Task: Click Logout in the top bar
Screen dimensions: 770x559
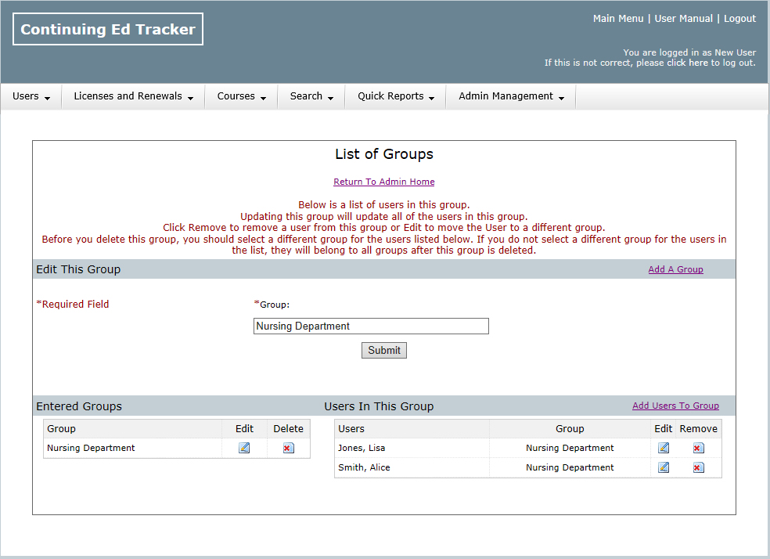Action: (739, 19)
